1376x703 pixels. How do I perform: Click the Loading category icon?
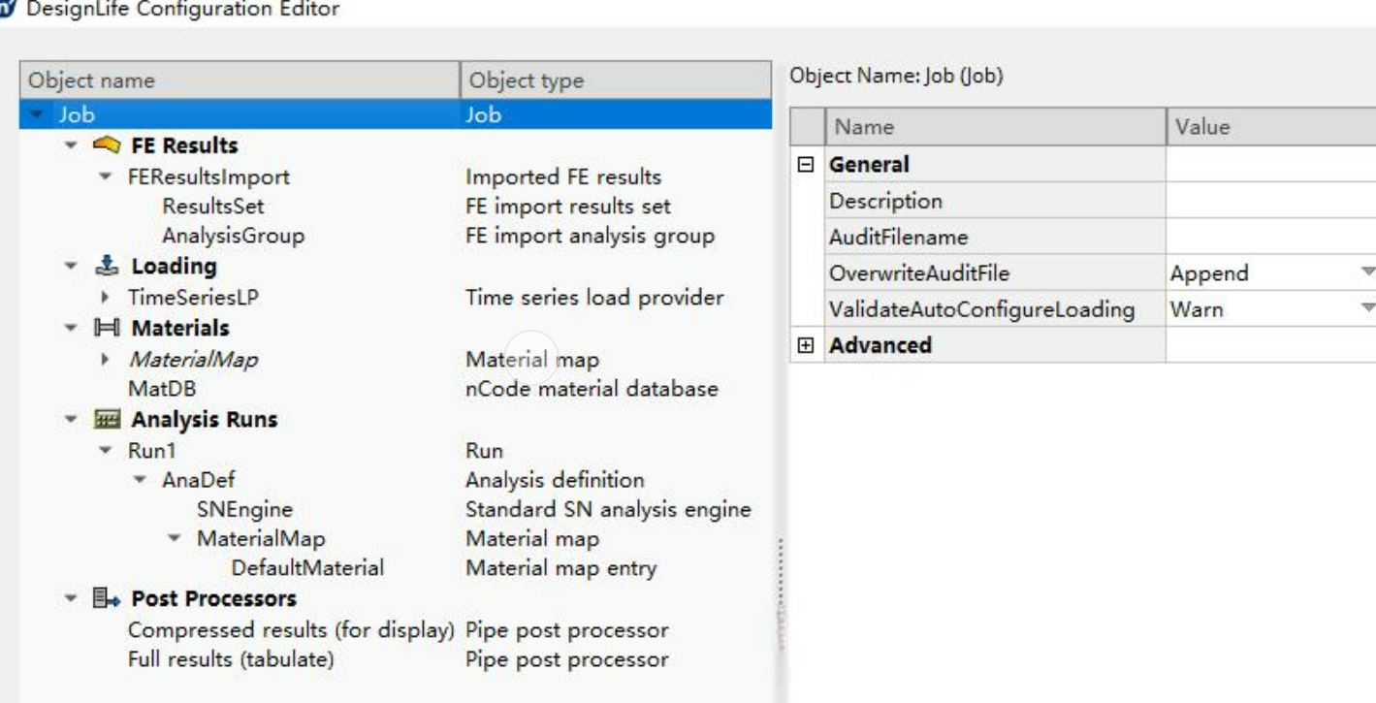coord(107,266)
